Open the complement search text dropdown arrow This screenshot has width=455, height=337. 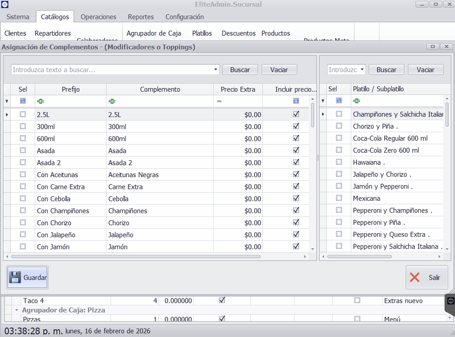pos(216,70)
